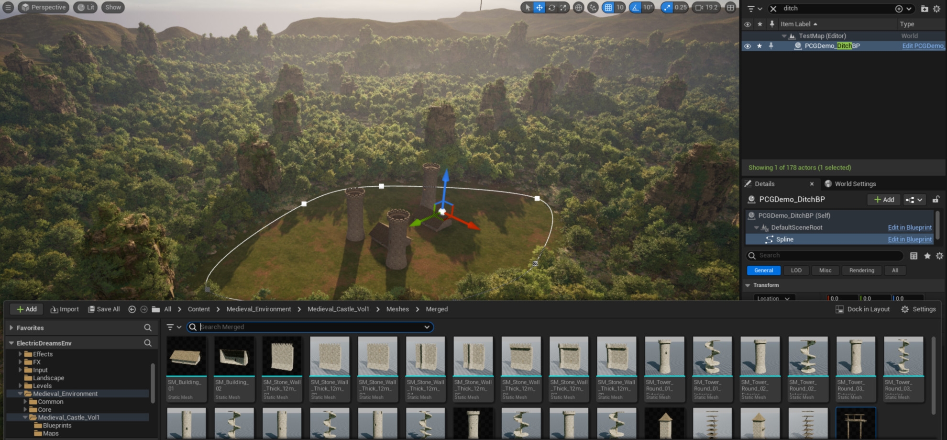The width and height of the screenshot is (947, 440).
Task: Click Edit in Blueprint link for Spline
Action: pos(909,239)
